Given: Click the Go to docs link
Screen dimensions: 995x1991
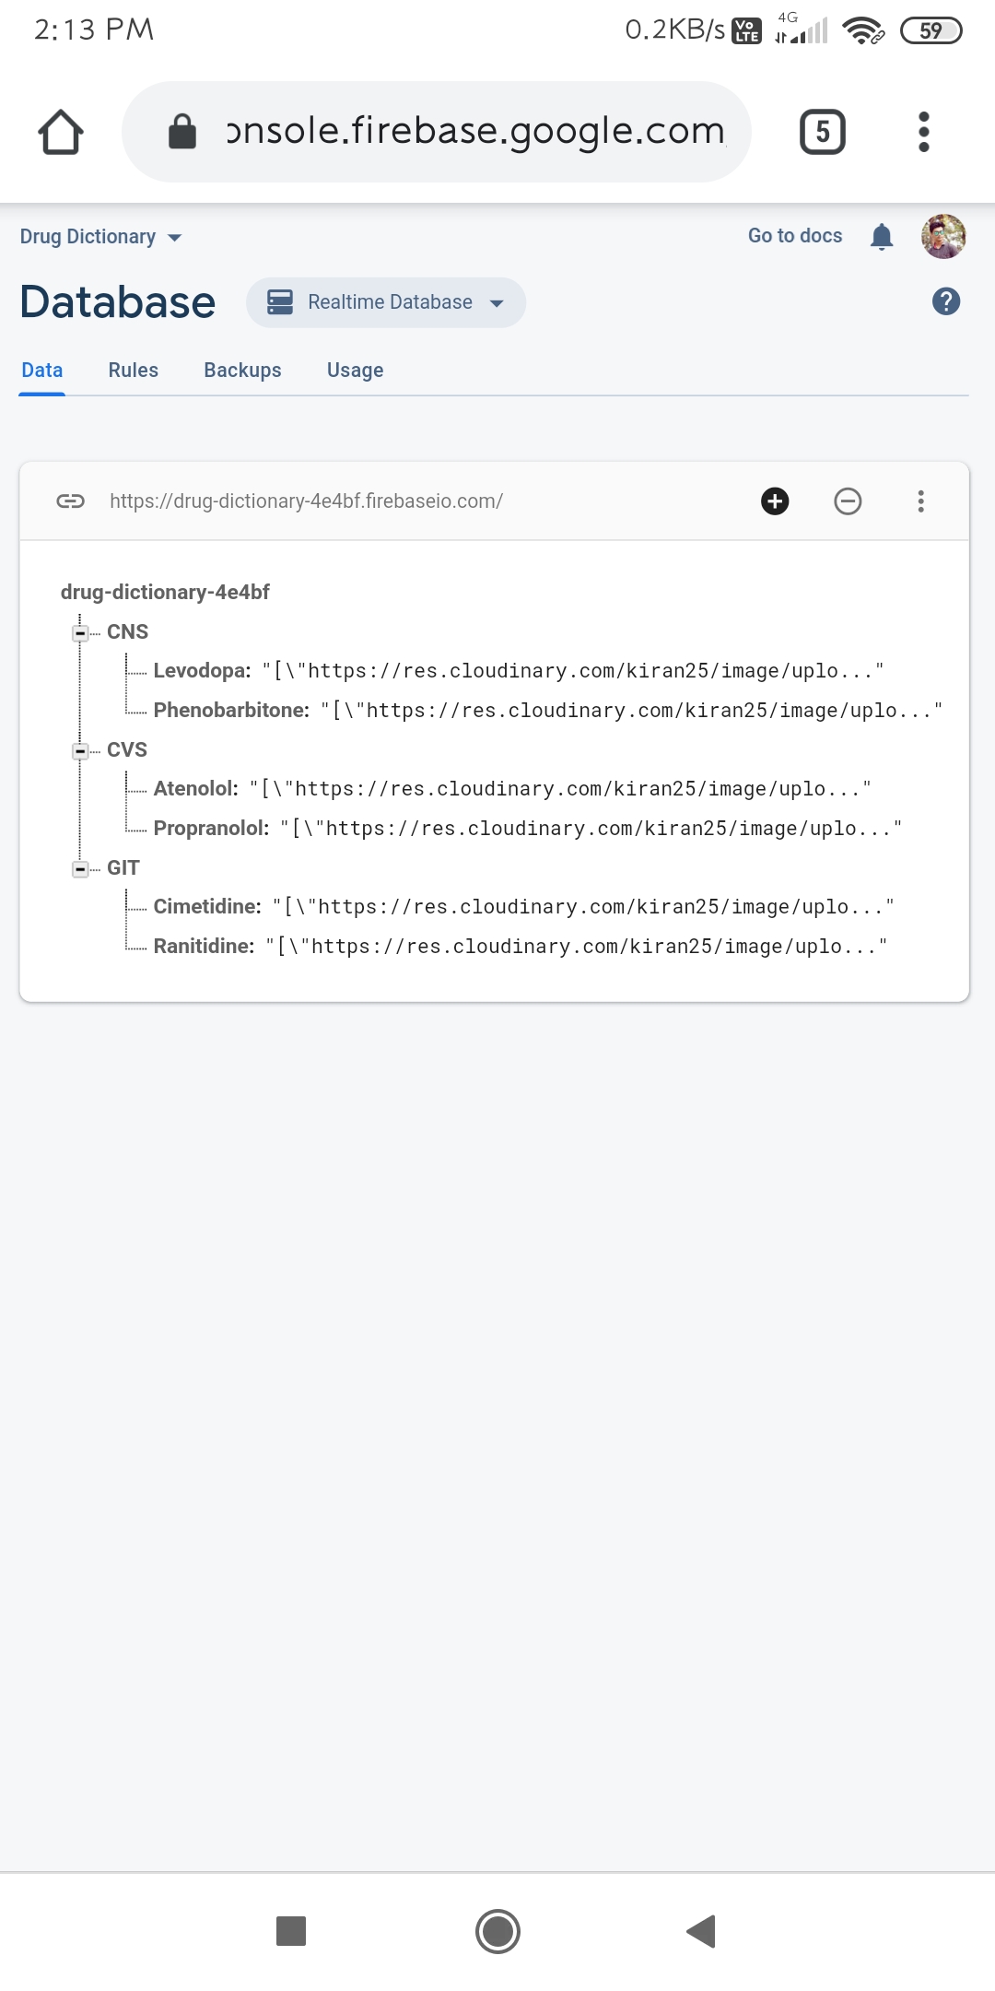Looking at the screenshot, I should coord(795,236).
